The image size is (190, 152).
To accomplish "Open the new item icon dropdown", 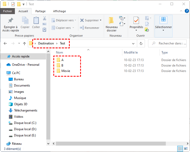I will (x=122, y=18).
